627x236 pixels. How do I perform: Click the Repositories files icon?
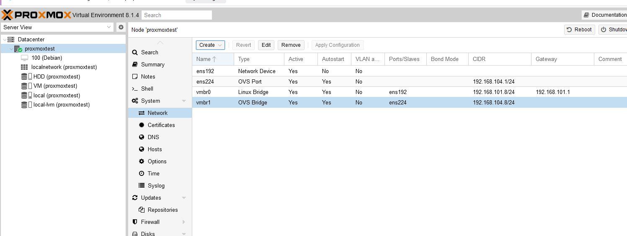(x=142, y=210)
